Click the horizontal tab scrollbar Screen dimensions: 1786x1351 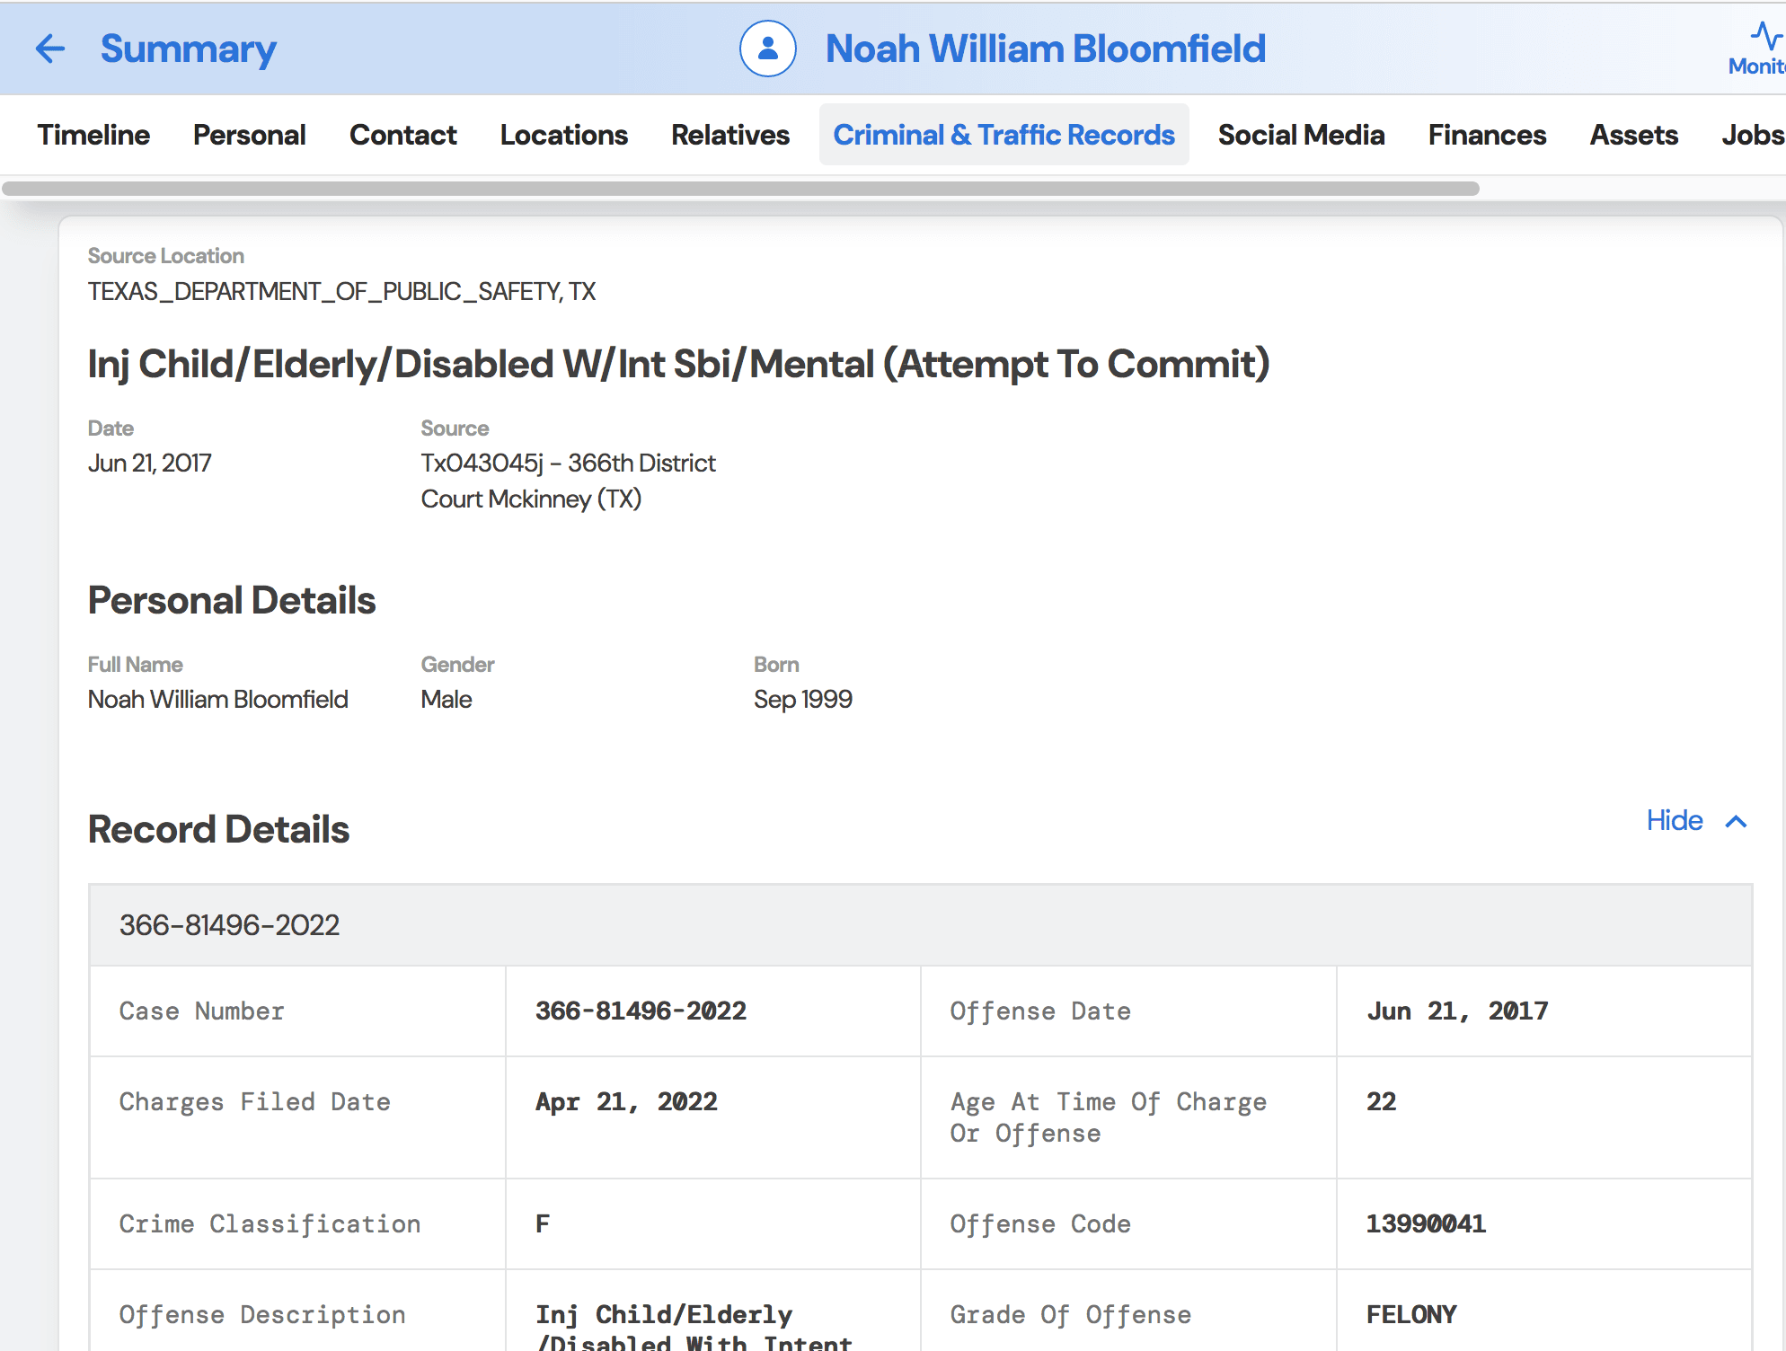point(740,189)
